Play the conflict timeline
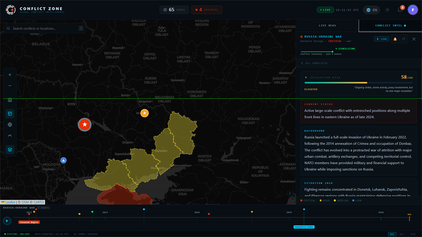The height and width of the screenshot is (237, 422). (x=7, y=221)
